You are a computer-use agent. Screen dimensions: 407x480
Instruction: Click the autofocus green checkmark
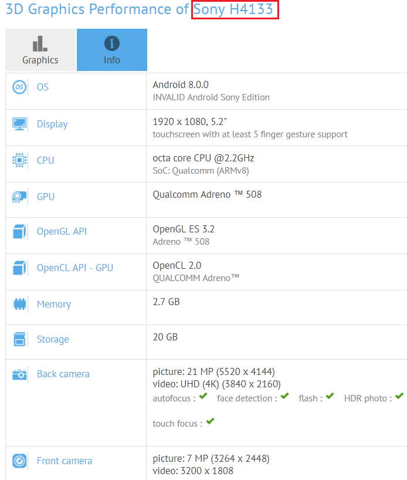(x=203, y=396)
